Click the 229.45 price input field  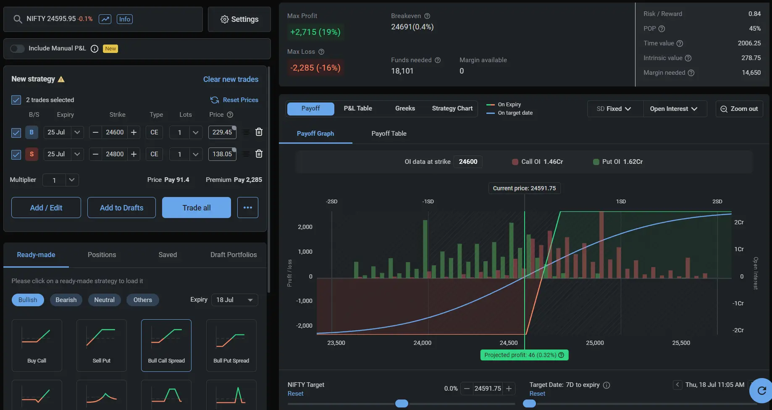(x=222, y=132)
